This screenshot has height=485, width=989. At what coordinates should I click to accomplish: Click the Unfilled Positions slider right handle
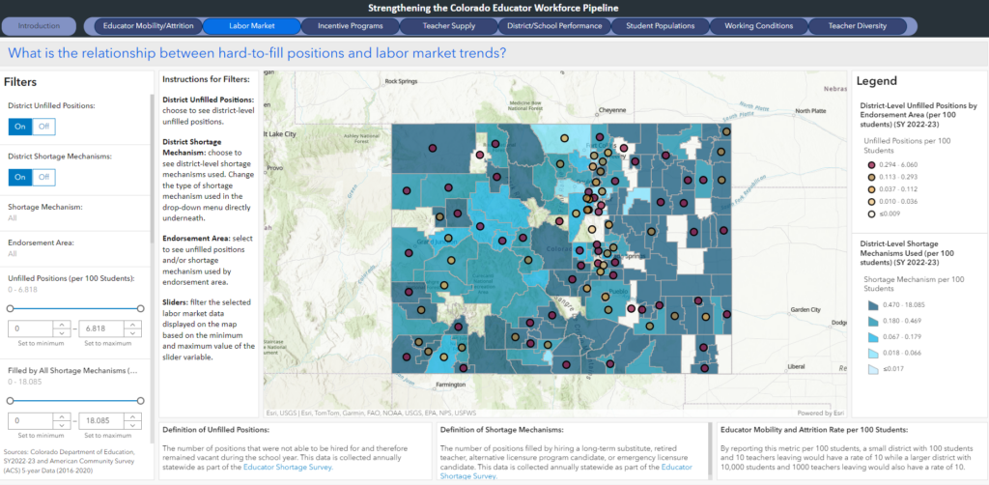[x=141, y=307]
